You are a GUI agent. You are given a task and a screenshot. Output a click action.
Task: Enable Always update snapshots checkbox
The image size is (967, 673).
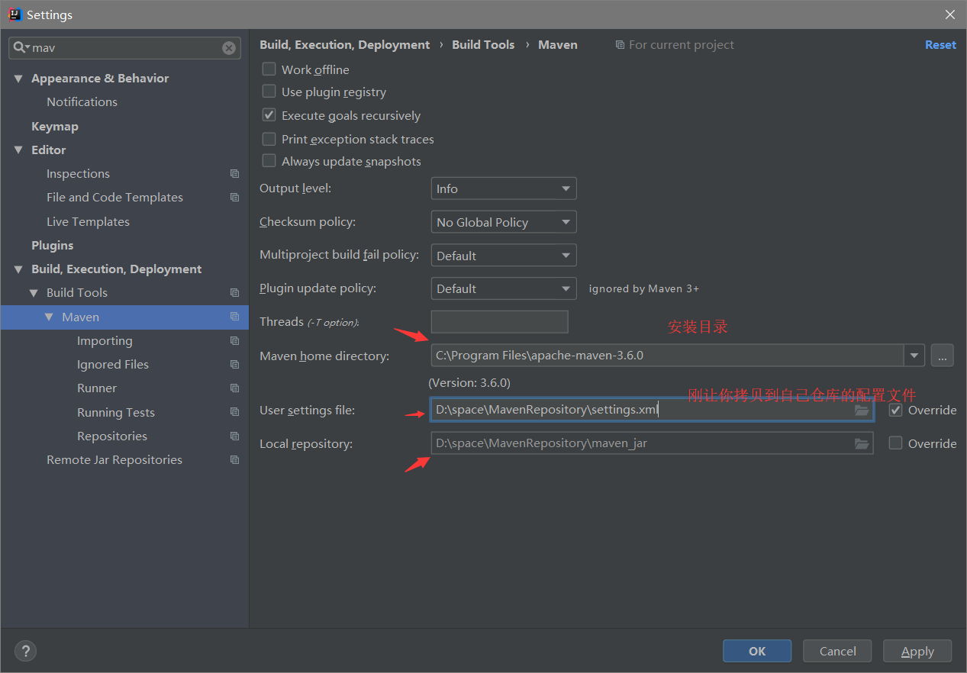(269, 161)
